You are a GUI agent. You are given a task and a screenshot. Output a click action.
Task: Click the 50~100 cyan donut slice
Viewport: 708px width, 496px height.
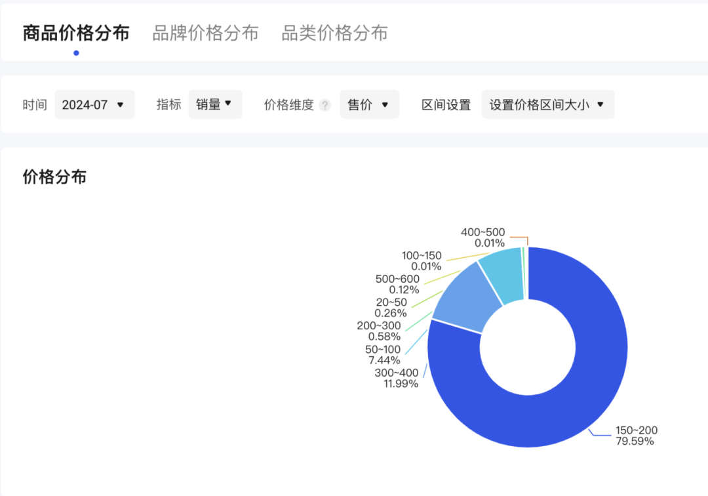point(505,276)
